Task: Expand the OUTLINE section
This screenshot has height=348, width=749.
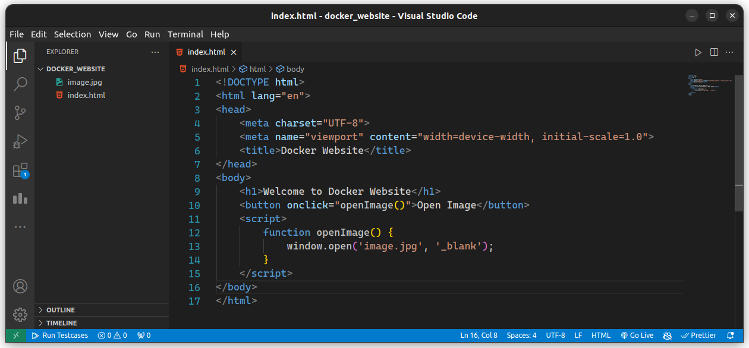Action: coord(102,310)
